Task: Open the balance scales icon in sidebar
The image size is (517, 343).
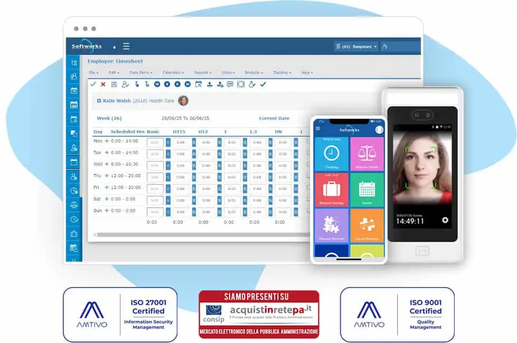Action: click(74, 205)
